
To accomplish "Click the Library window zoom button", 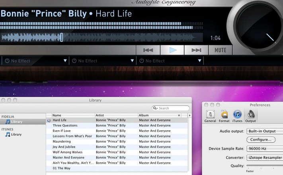I will click(15, 100).
